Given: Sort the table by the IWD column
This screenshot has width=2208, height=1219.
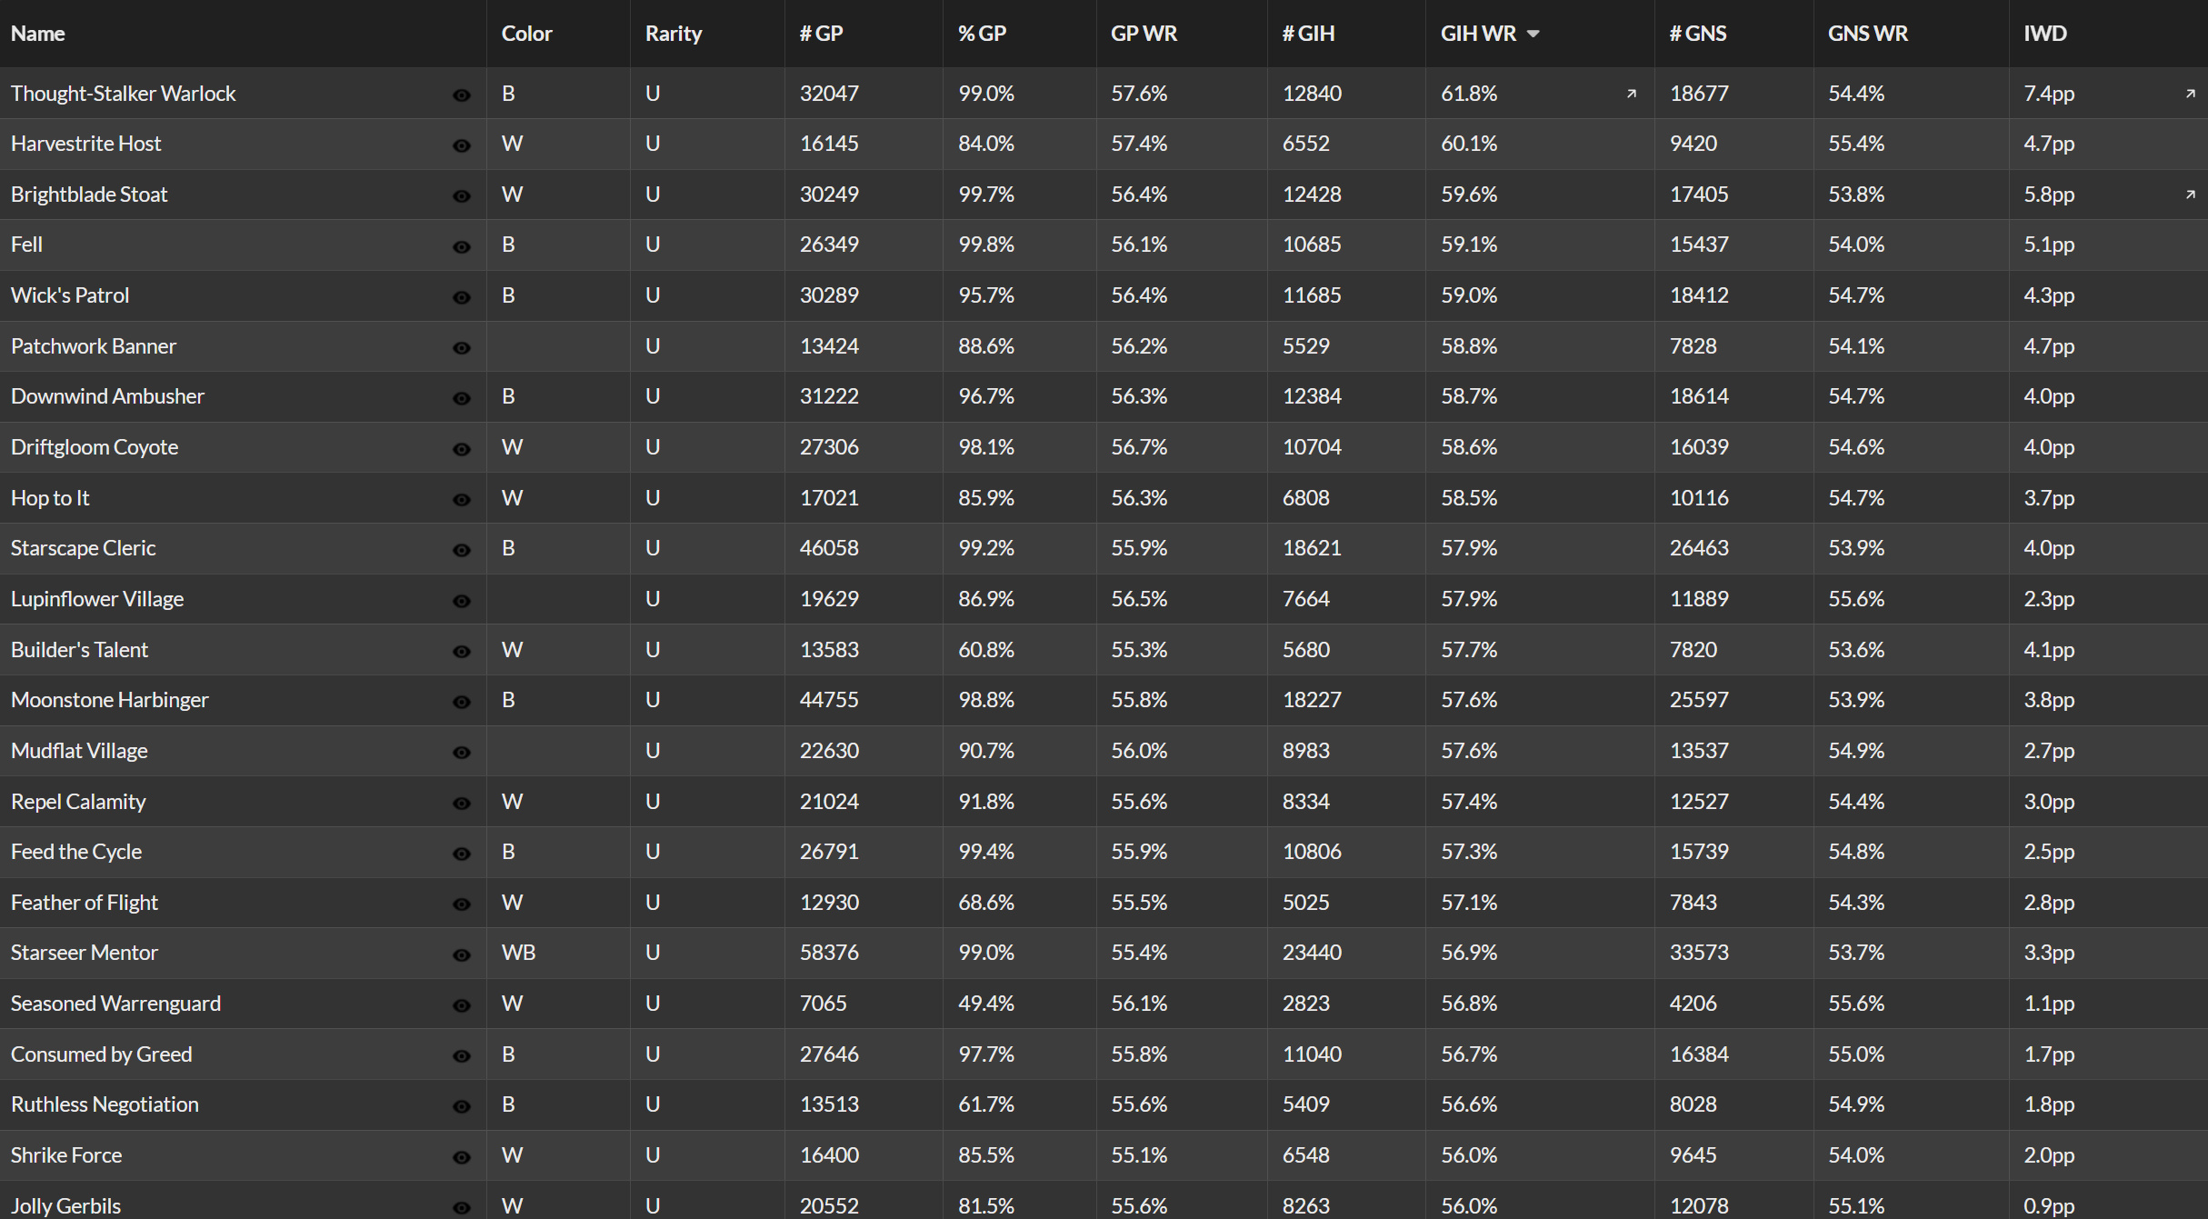Looking at the screenshot, I should pos(2044,34).
